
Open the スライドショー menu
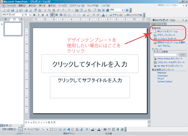(x=77, y=6)
